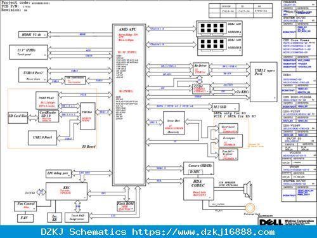Select the SODIMM B memory chips graphic

(x=212, y=45)
